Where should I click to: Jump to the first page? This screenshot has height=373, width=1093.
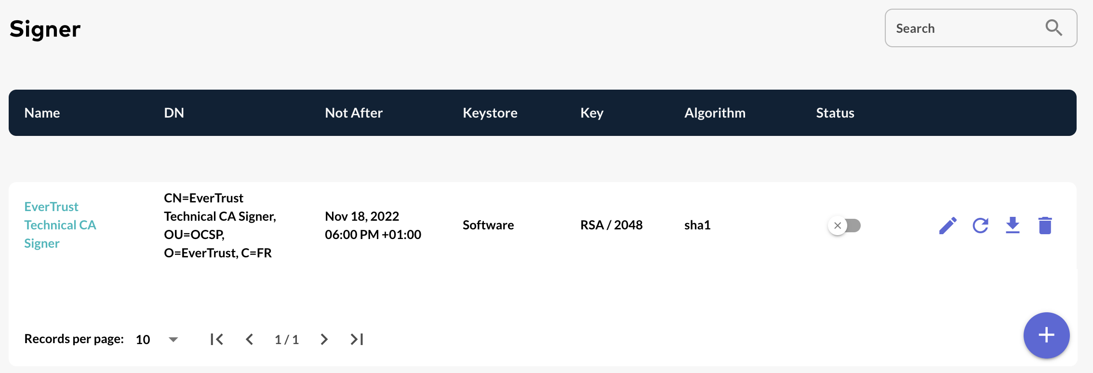click(x=217, y=339)
